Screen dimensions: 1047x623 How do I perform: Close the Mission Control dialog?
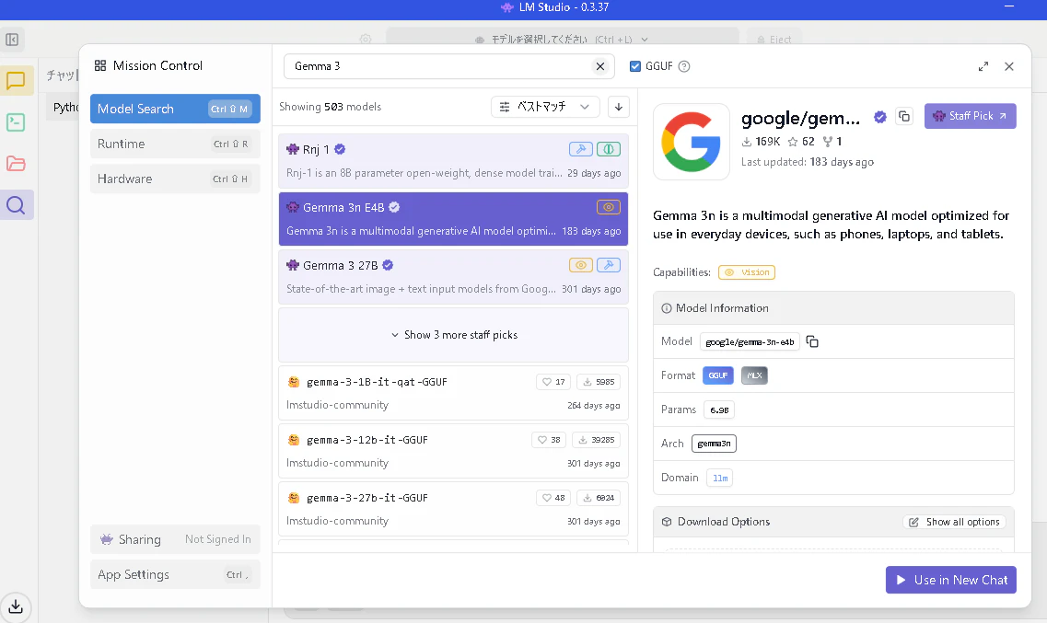point(1009,66)
